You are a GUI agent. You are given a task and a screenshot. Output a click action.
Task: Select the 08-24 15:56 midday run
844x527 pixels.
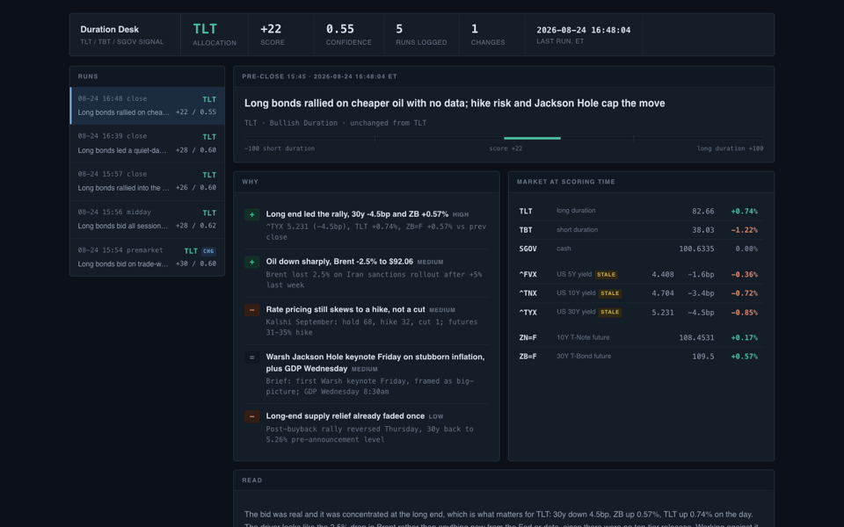pos(148,220)
